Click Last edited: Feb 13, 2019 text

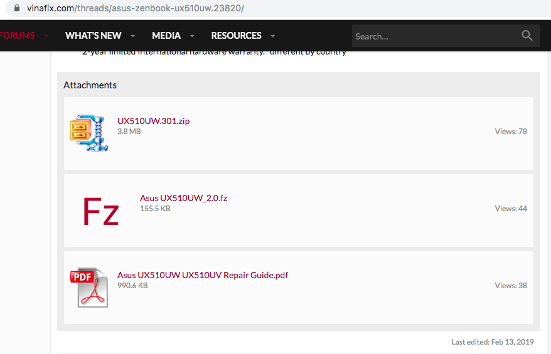pyautogui.click(x=493, y=342)
